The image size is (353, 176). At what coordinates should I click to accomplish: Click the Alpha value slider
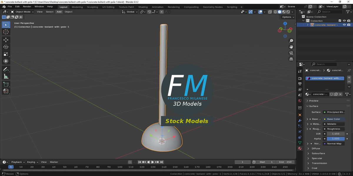(x=335, y=139)
